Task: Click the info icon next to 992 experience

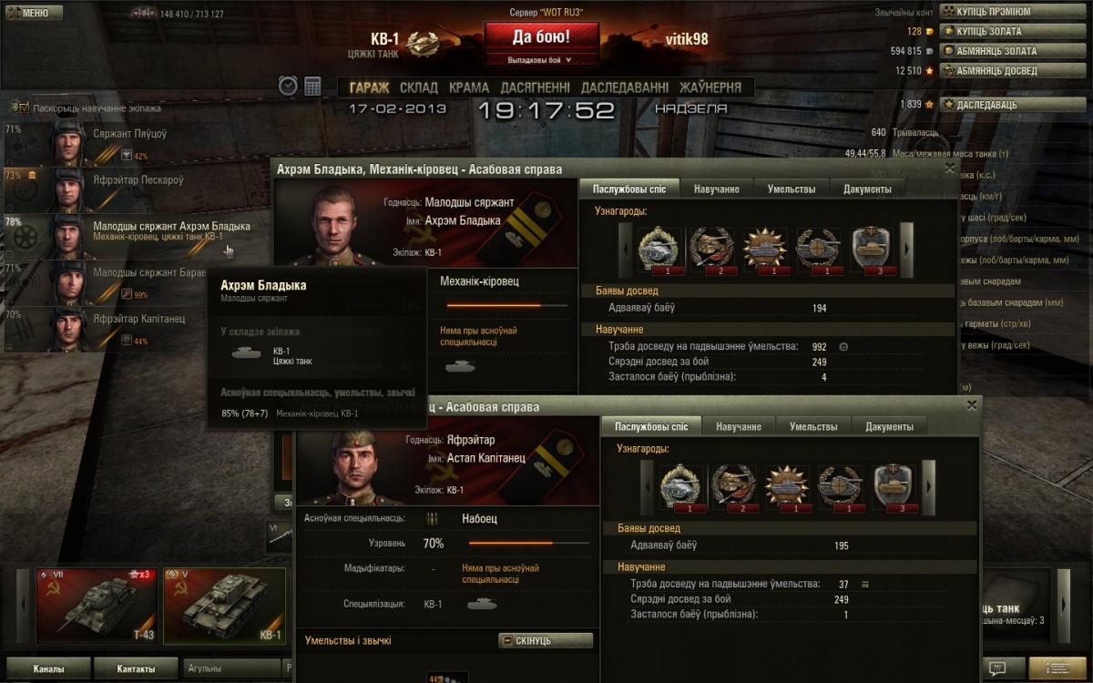Action: (843, 347)
